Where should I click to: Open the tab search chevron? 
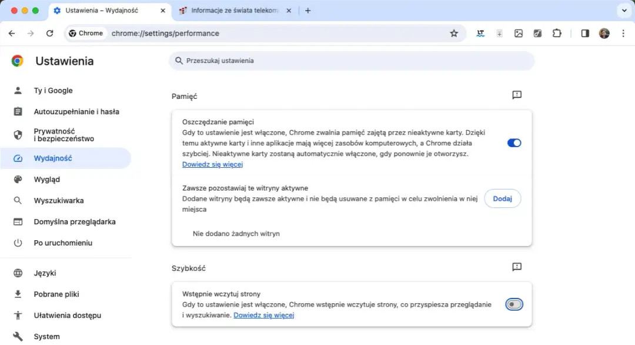pos(624,10)
